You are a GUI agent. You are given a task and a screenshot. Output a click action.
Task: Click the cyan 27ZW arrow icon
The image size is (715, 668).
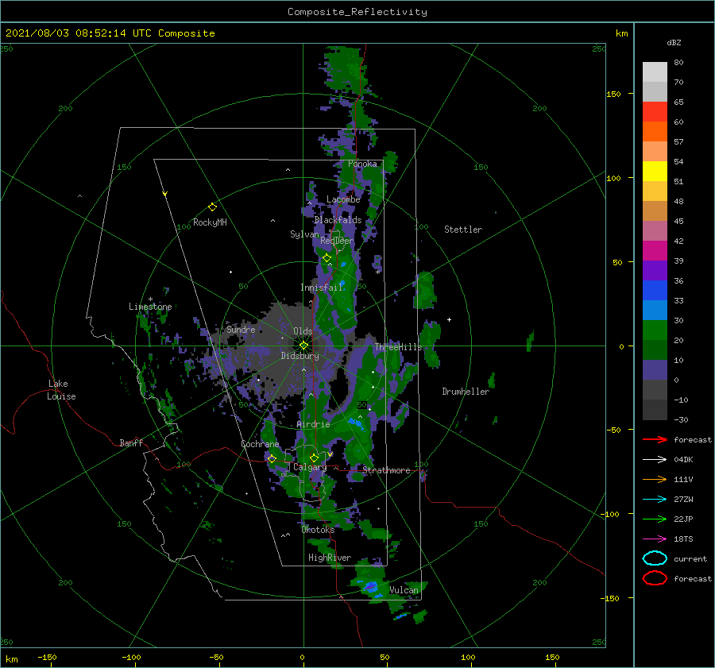click(655, 500)
